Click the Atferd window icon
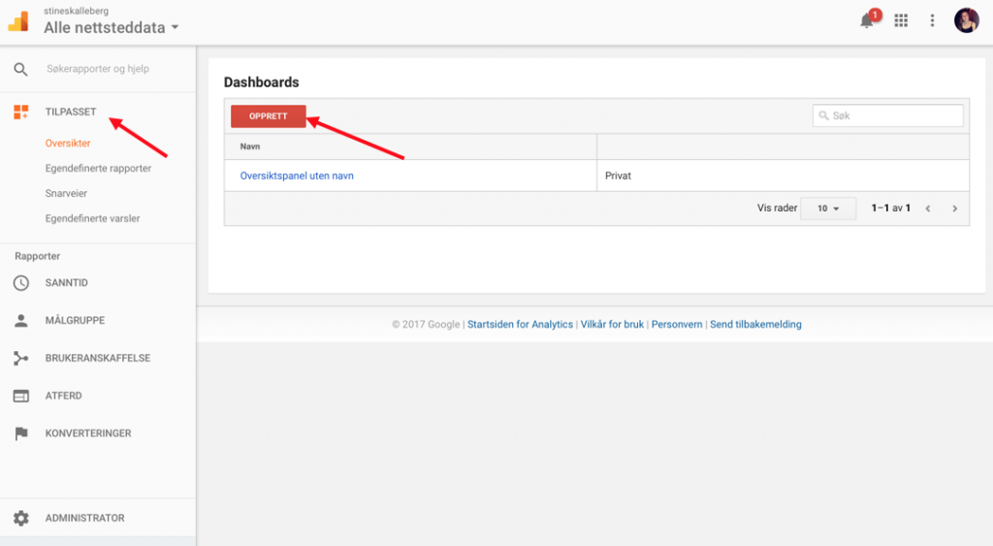 coord(21,396)
